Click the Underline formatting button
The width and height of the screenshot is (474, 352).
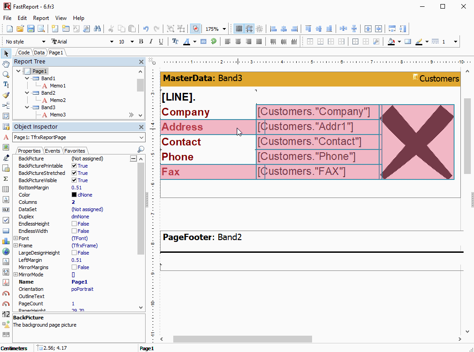(x=161, y=41)
